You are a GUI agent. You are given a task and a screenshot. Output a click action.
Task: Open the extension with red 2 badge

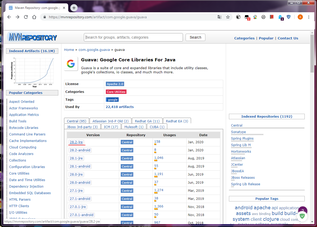(247, 17)
